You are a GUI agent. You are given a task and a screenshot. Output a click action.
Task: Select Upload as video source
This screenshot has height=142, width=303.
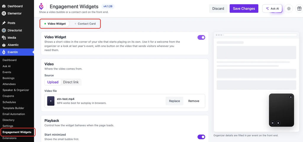(x=53, y=82)
